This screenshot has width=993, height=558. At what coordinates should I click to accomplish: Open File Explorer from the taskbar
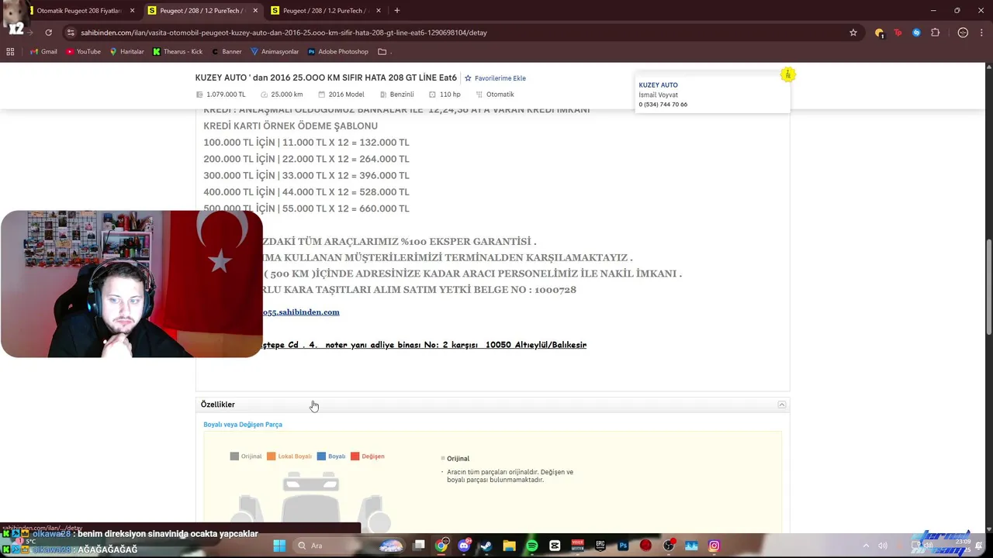509,546
